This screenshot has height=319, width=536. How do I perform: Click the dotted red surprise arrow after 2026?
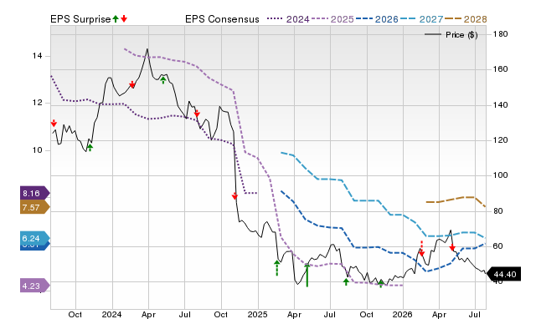click(421, 249)
